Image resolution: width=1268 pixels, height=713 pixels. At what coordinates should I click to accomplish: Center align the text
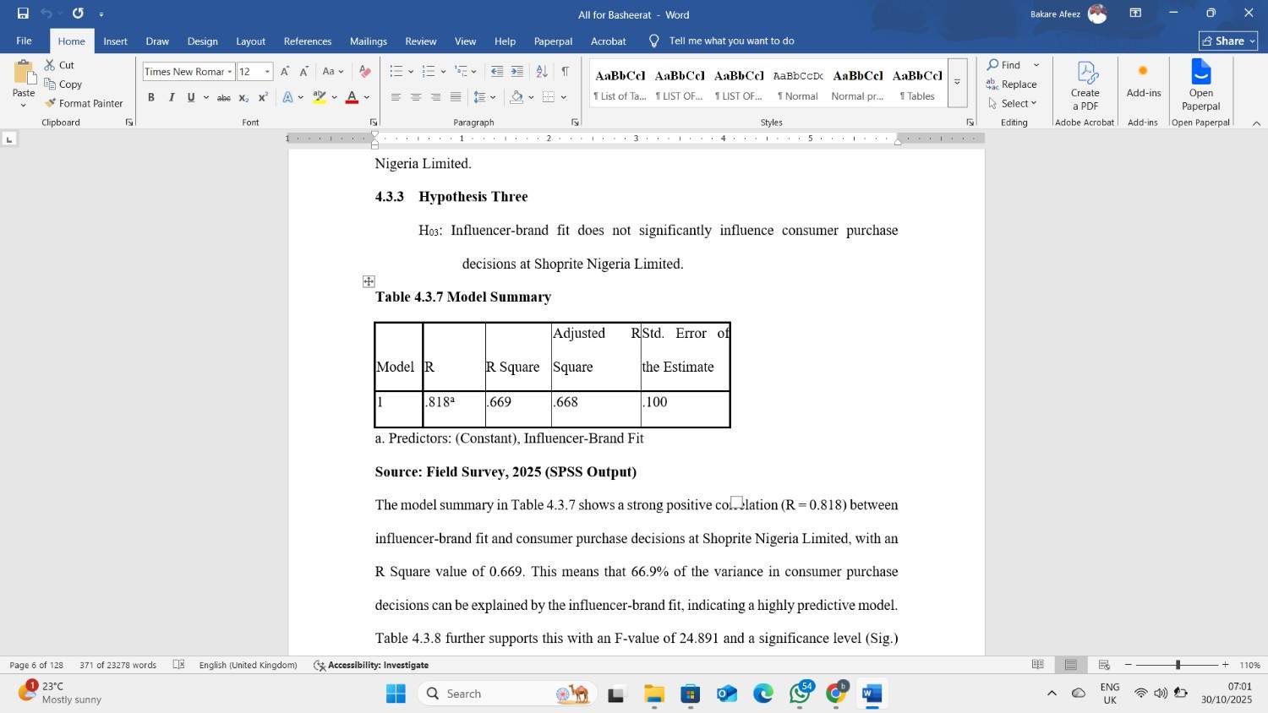(416, 97)
